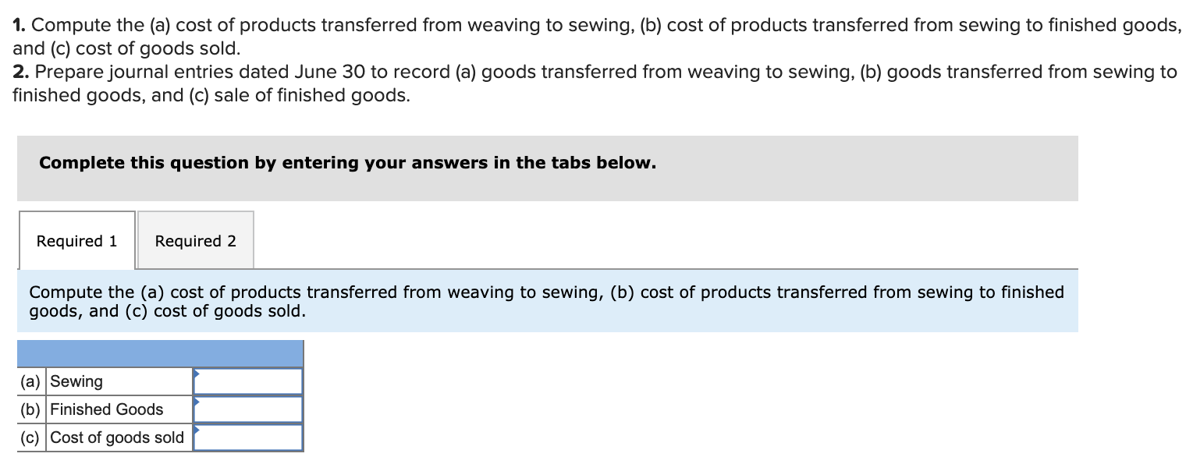The width and height of the screenshot is (1186, 457).
Task: Click the answer field next to Sewing
Action: [x=250, y=381]
